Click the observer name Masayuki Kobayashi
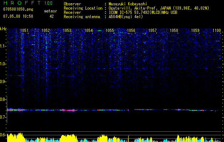 point(127,4)
